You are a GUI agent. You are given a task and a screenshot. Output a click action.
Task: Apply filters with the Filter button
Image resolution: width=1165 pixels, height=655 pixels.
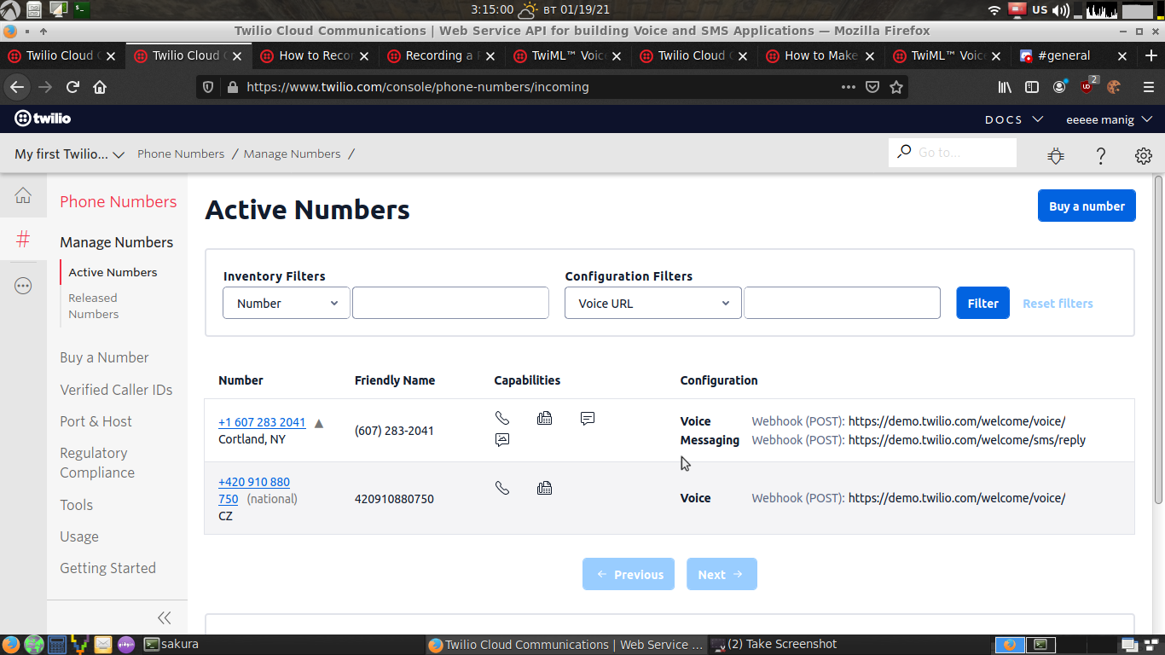[982, 303]
